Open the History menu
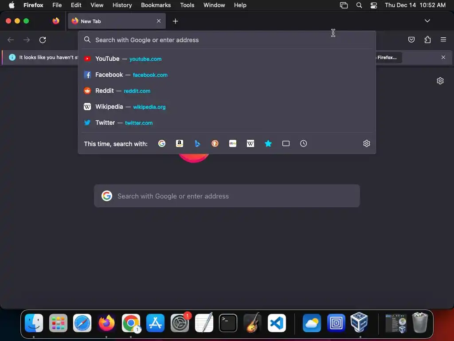Screen dimensions: 454x341 (x=122, y=5)
